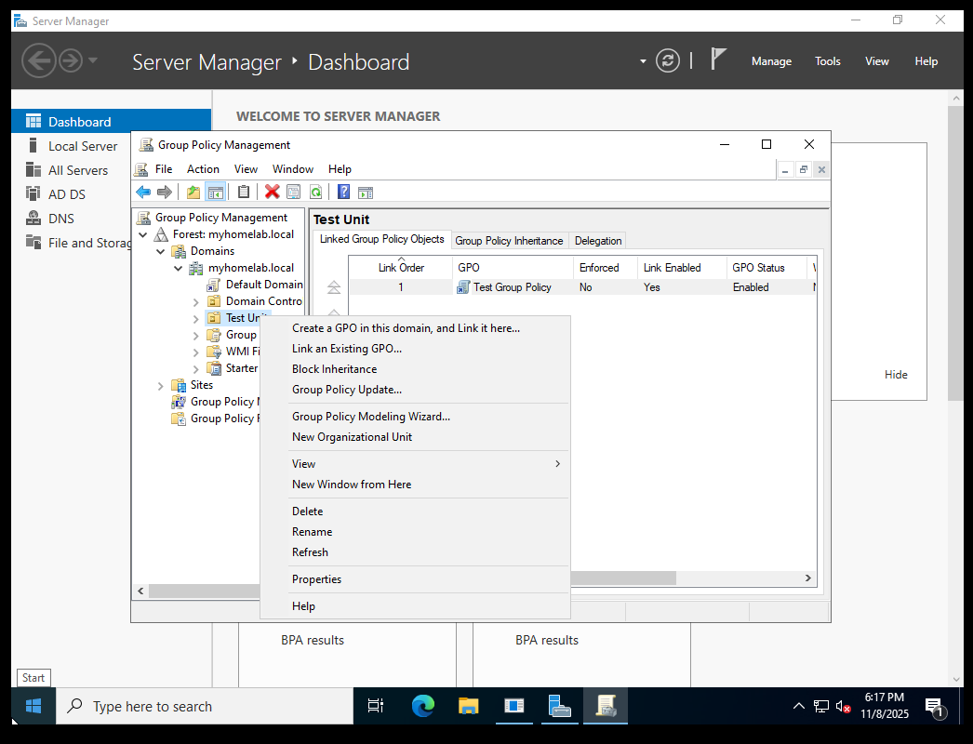The width and height of the screenshot is (973, 744).
Task: Open Server Manager notifications flag
Action: coord(718,60)
